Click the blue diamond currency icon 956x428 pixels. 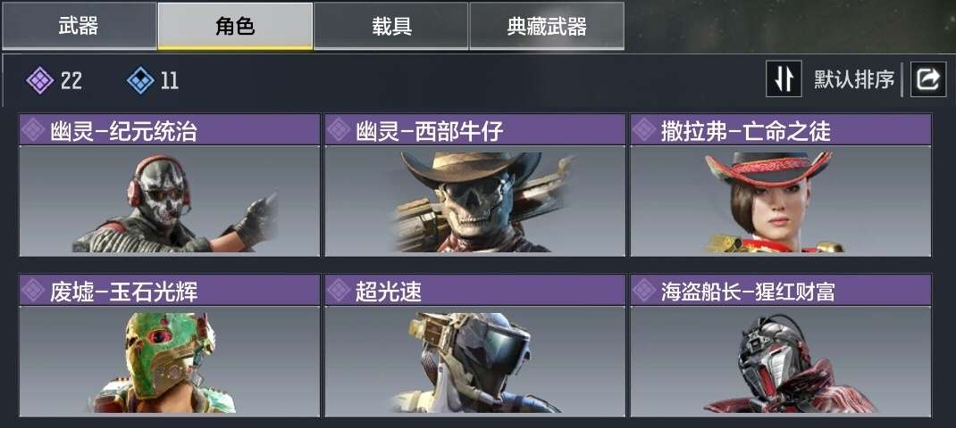tap(140, 80)
